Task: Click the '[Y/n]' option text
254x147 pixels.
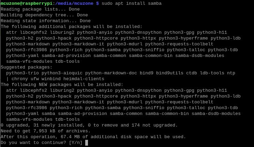Action: [x=76, y=143]
